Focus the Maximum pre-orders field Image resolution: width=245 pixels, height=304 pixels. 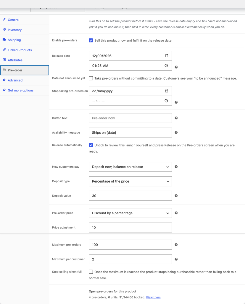[x=130, y=245]
